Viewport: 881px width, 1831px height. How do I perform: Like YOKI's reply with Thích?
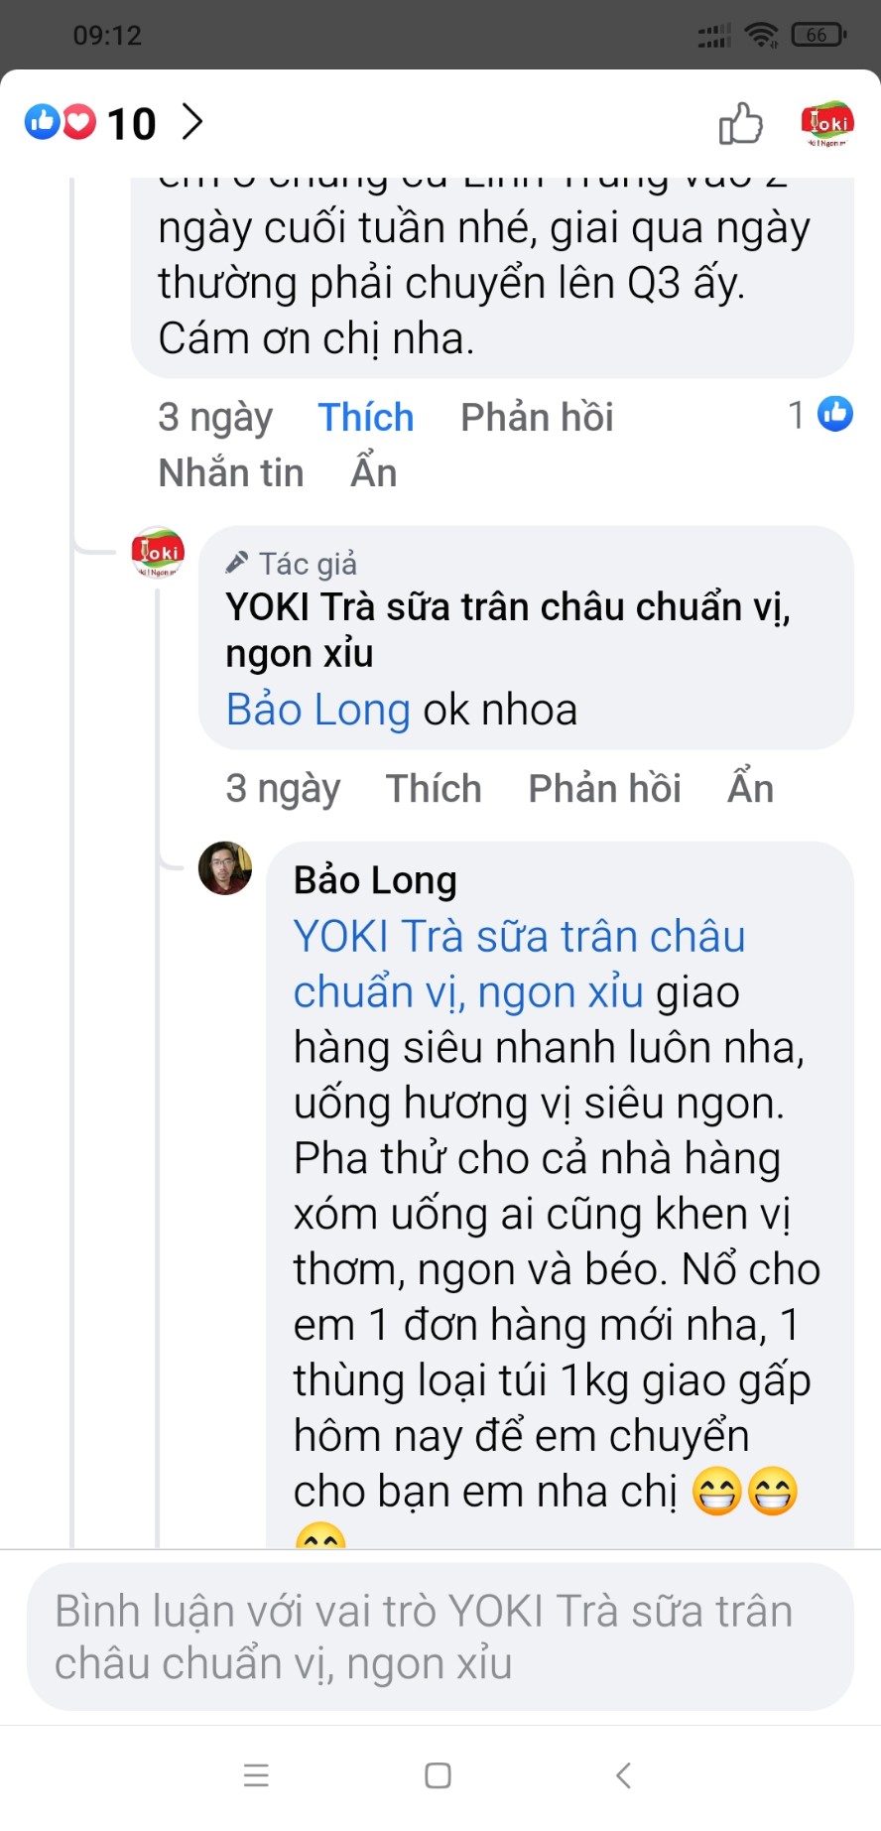[434, 789]
